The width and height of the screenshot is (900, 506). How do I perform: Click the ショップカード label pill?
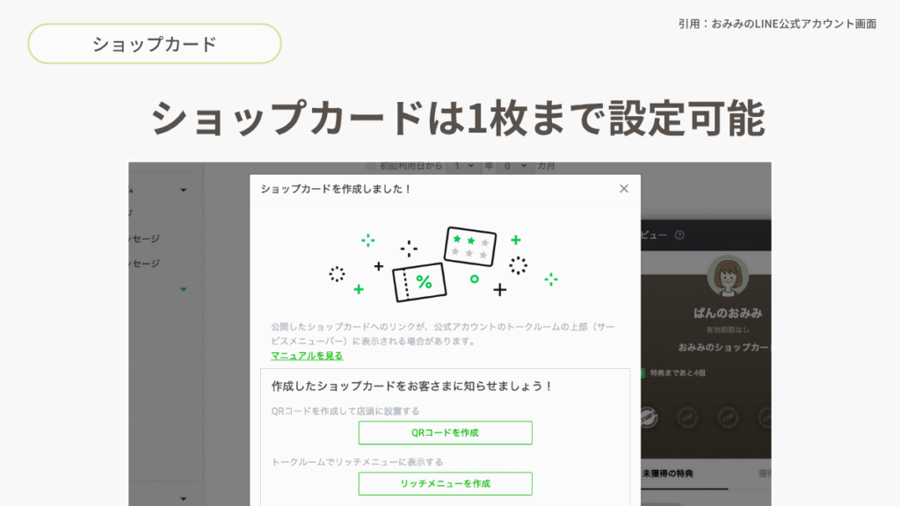(155, 44)
